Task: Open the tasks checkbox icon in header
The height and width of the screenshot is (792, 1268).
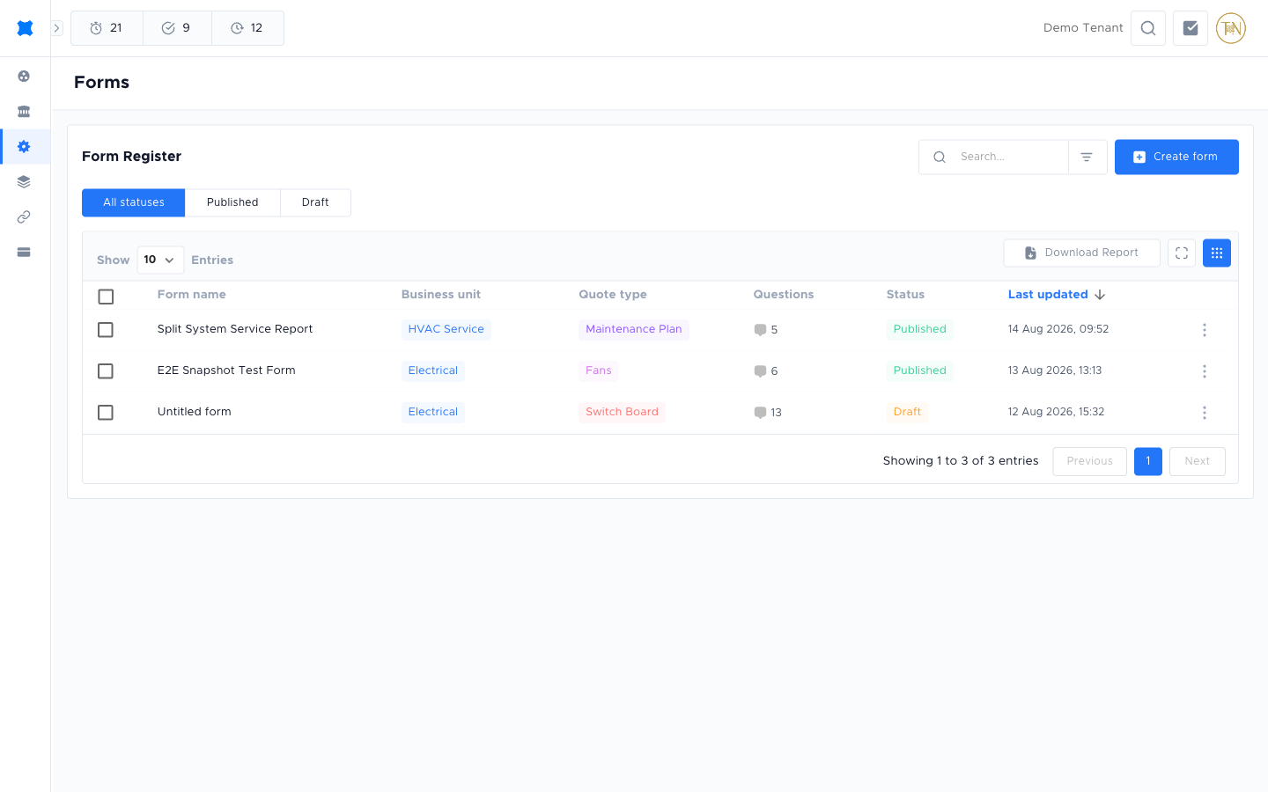Action: pyautogui.click(x=1191, y=28)
